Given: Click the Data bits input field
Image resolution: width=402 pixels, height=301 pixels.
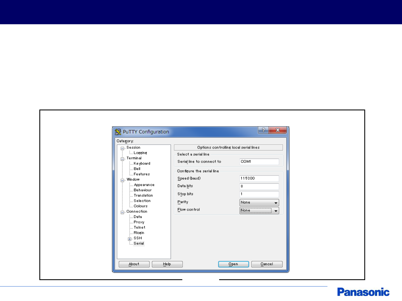Looking at the screenshot, I should [x=259, y=186].
